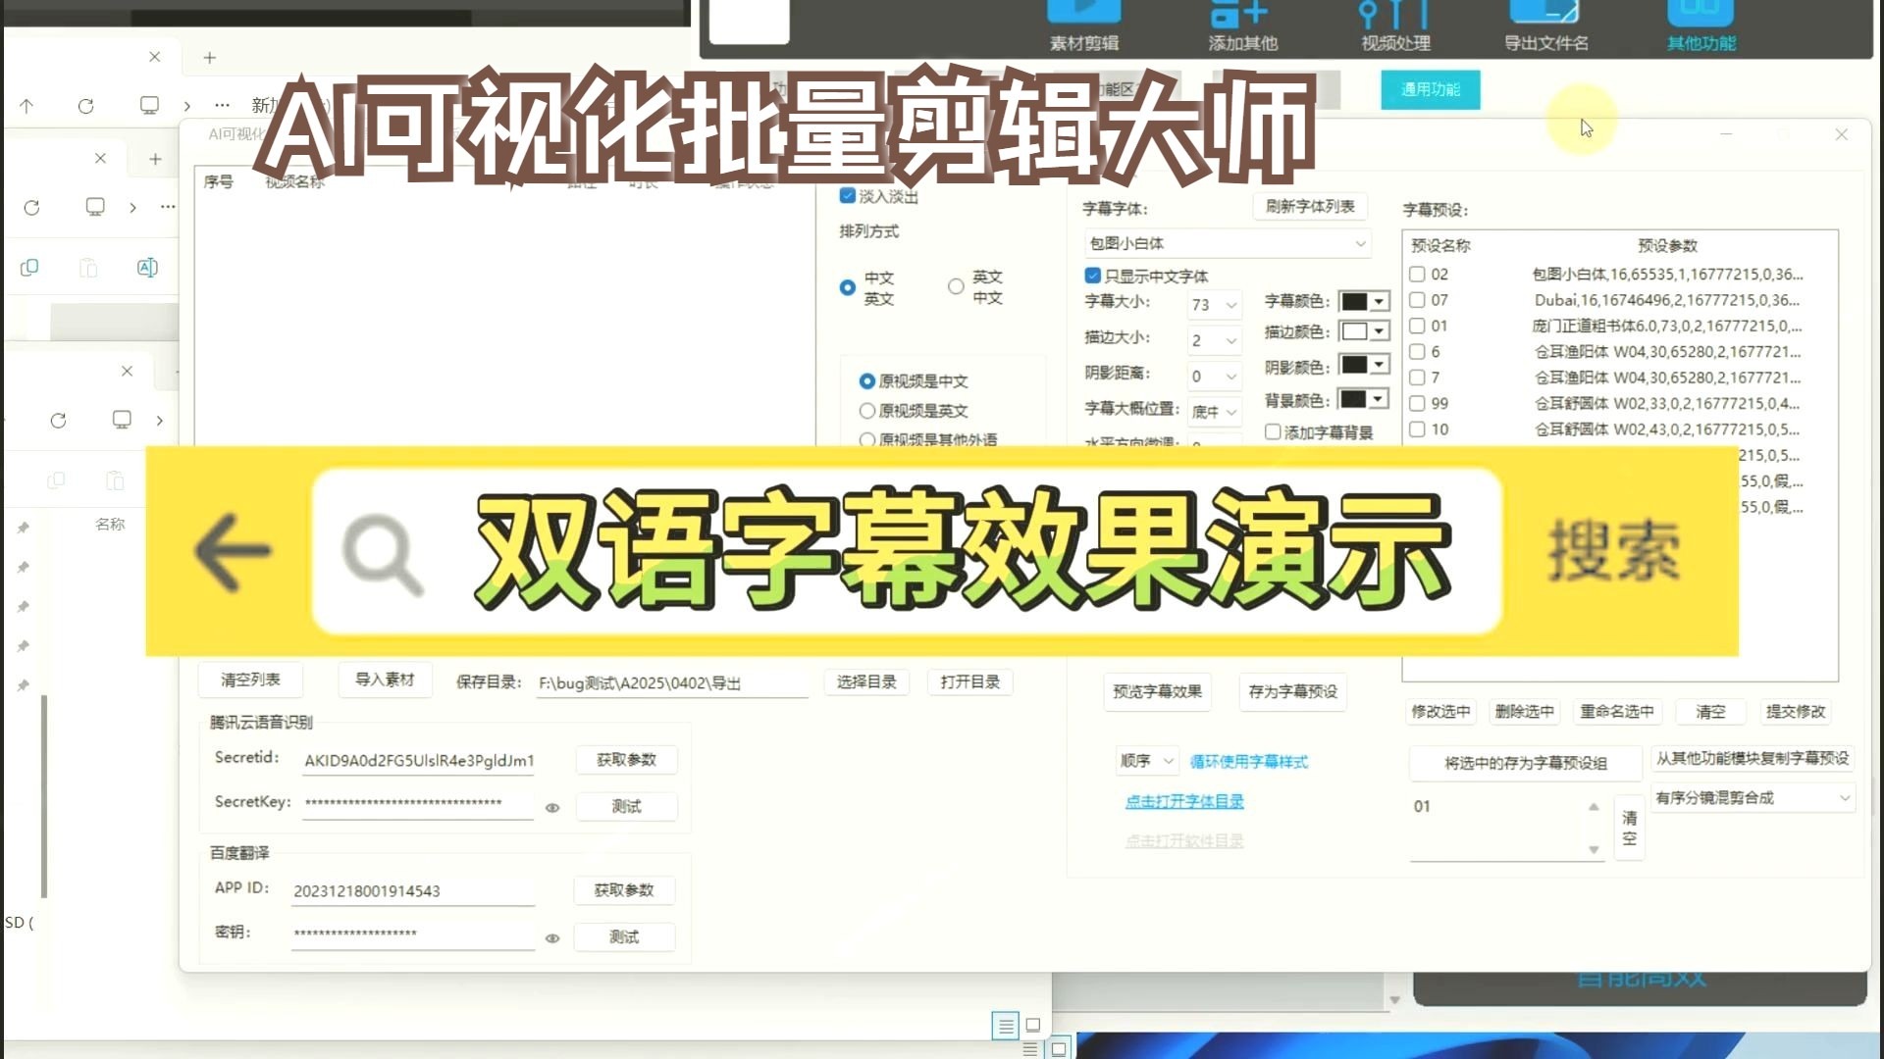Screen dimensions: 1884x1059
Task: Open the 点击打开字体目录 link
Action: coord(1184,802)
